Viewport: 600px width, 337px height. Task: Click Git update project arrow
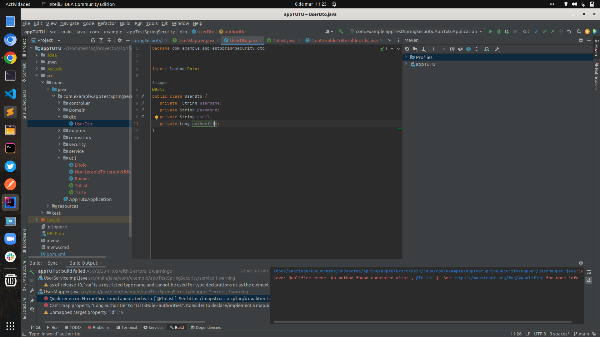coord(536,32)
